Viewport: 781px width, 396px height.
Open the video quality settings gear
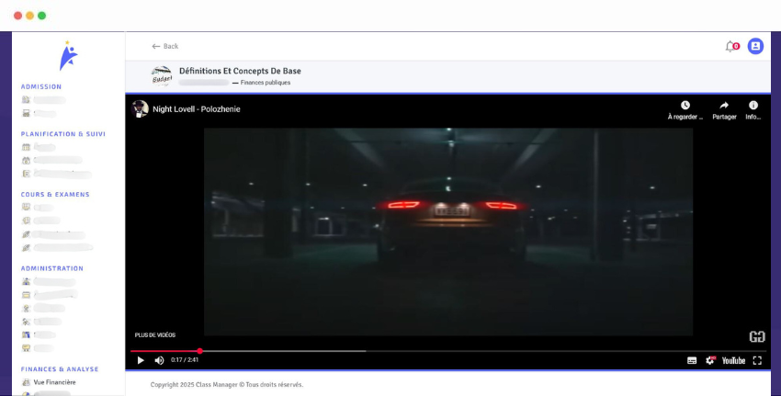pos(710,360)
